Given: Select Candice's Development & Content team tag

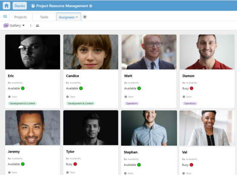Looking at the screenshot, I should point(80,103).
